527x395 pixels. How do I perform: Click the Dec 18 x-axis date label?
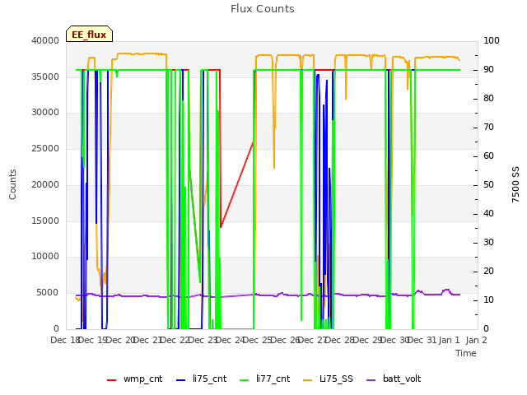[64, 340]
